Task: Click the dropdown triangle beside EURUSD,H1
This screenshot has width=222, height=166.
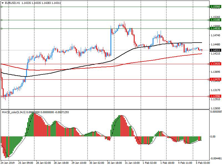Action: click(2, 3)
